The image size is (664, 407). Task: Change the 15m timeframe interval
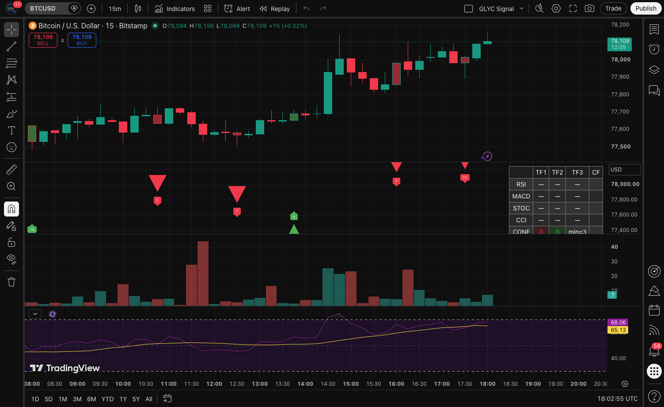coord(115,8)
